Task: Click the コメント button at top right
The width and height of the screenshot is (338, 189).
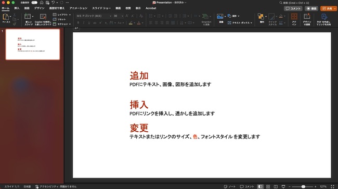Action: point(293,8)
